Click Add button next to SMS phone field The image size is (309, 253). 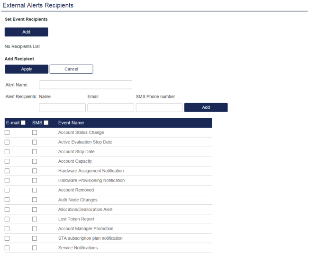[206, 107]
